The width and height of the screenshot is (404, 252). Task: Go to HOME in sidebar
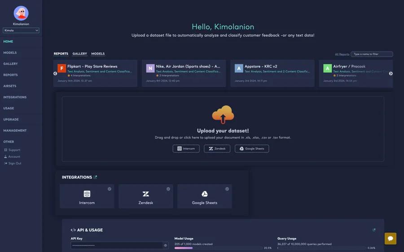click(x=8, y=41)
